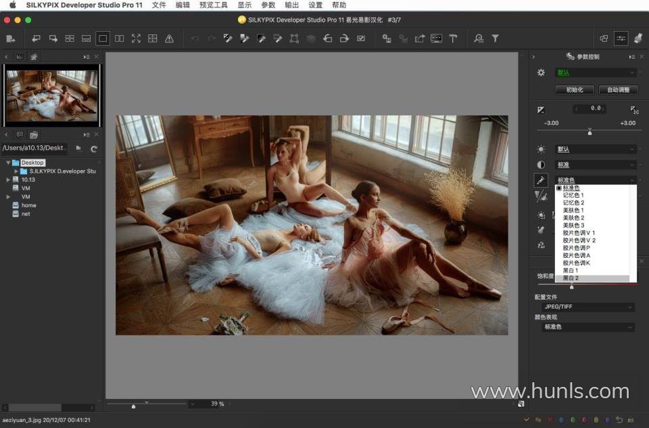Click the tone contrast half-circle icon

[541, 165]
